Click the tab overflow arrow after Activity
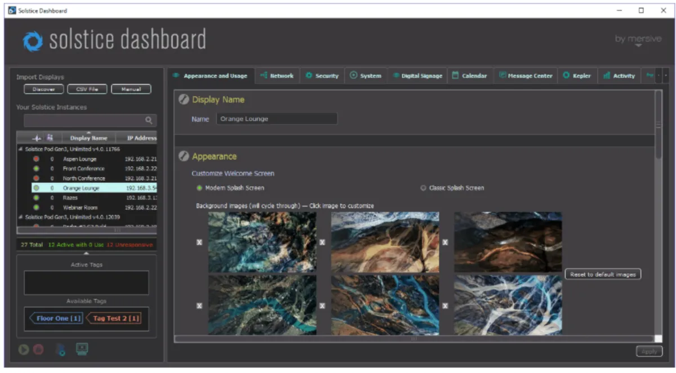 666,75
